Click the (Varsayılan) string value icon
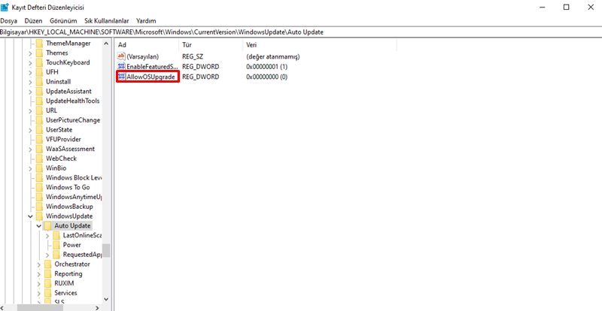 pos(121,56)
